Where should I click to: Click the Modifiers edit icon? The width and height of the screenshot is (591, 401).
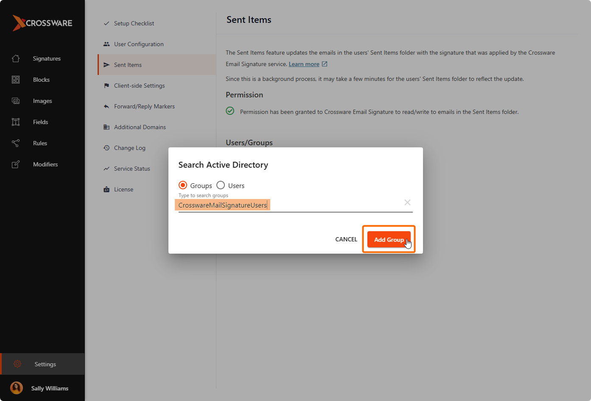[x=16, y=164]
